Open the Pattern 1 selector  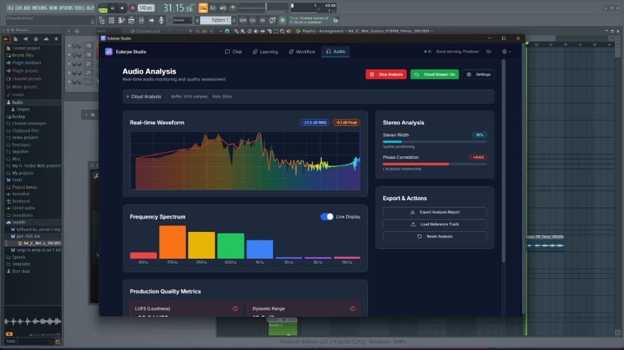point(215,20)
